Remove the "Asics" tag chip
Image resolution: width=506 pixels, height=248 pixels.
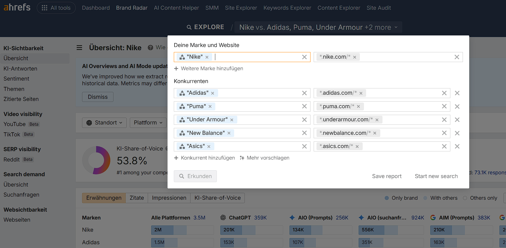(209, 146)
